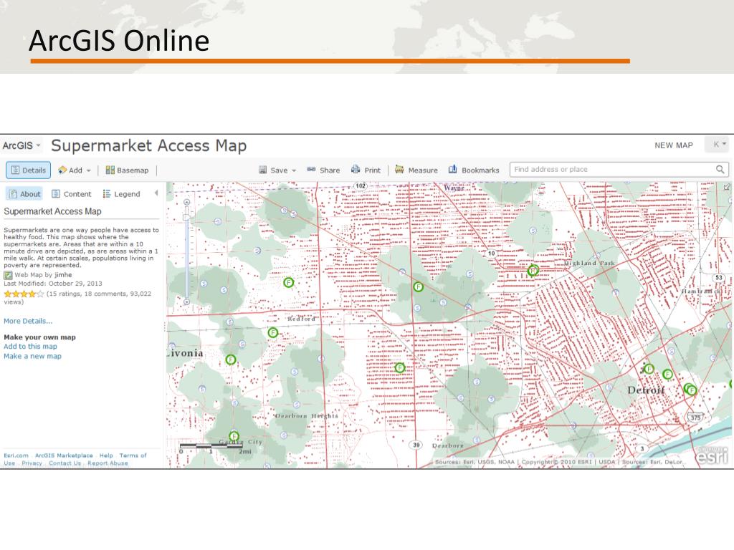Click the esri logo on the map
This screenshot has width=734, height=550.
712,456
